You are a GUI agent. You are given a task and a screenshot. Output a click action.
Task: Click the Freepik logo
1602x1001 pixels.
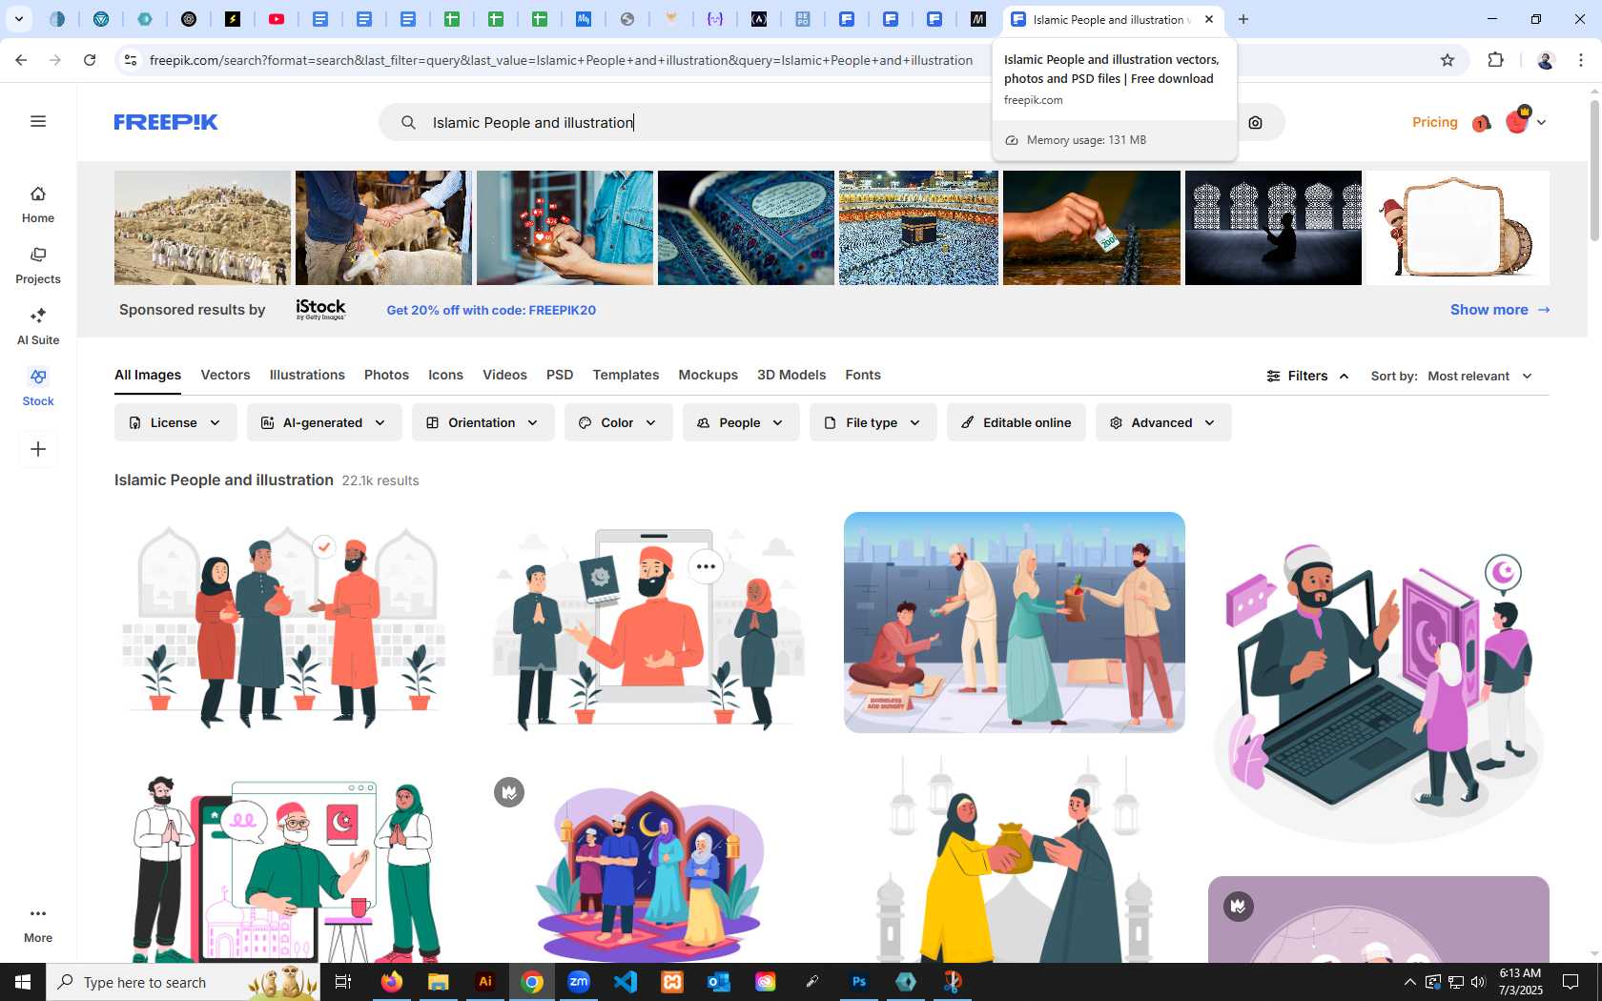[166, 122]
